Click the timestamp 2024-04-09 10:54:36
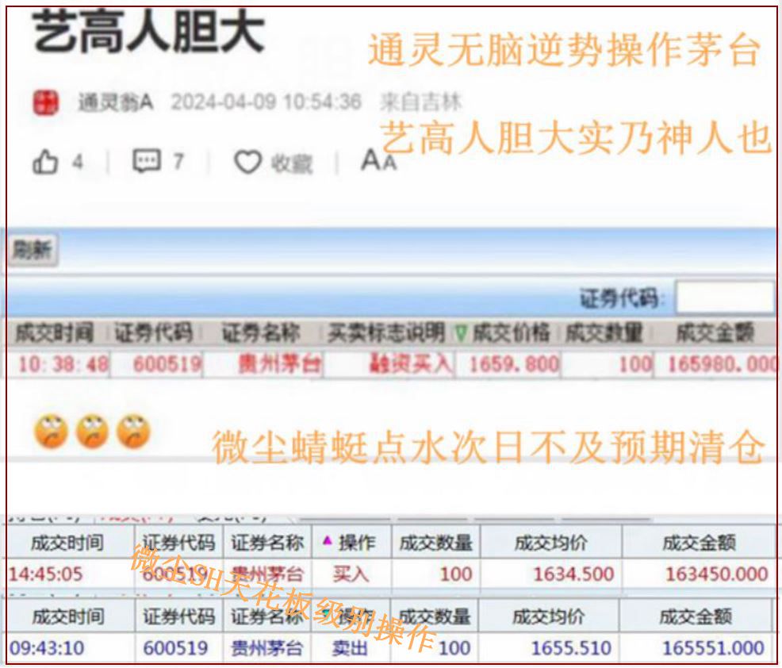This screenshot has height=668, width=782. tap(266, 102)
